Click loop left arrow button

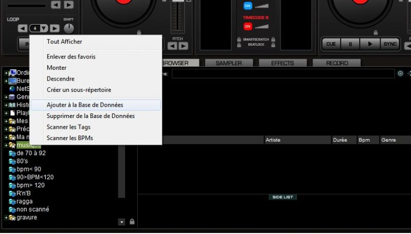pyautogui.click(x=23, y=28)
